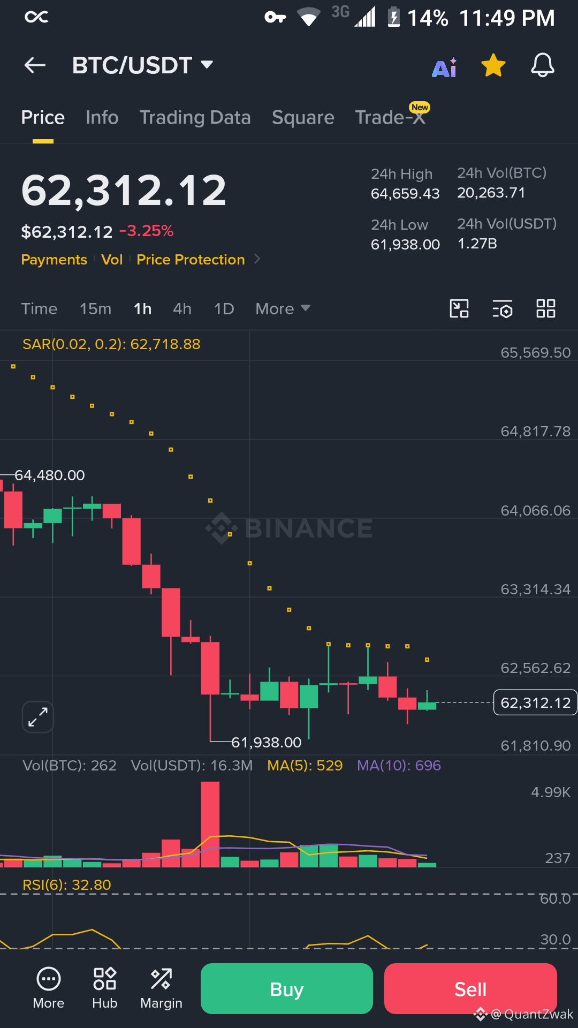Viewport: 578px width, 1028px height.
Task: Tap the 24h Vol(USDT) value 1.27B
Action: pyautogui.click(x=477, y=244)
